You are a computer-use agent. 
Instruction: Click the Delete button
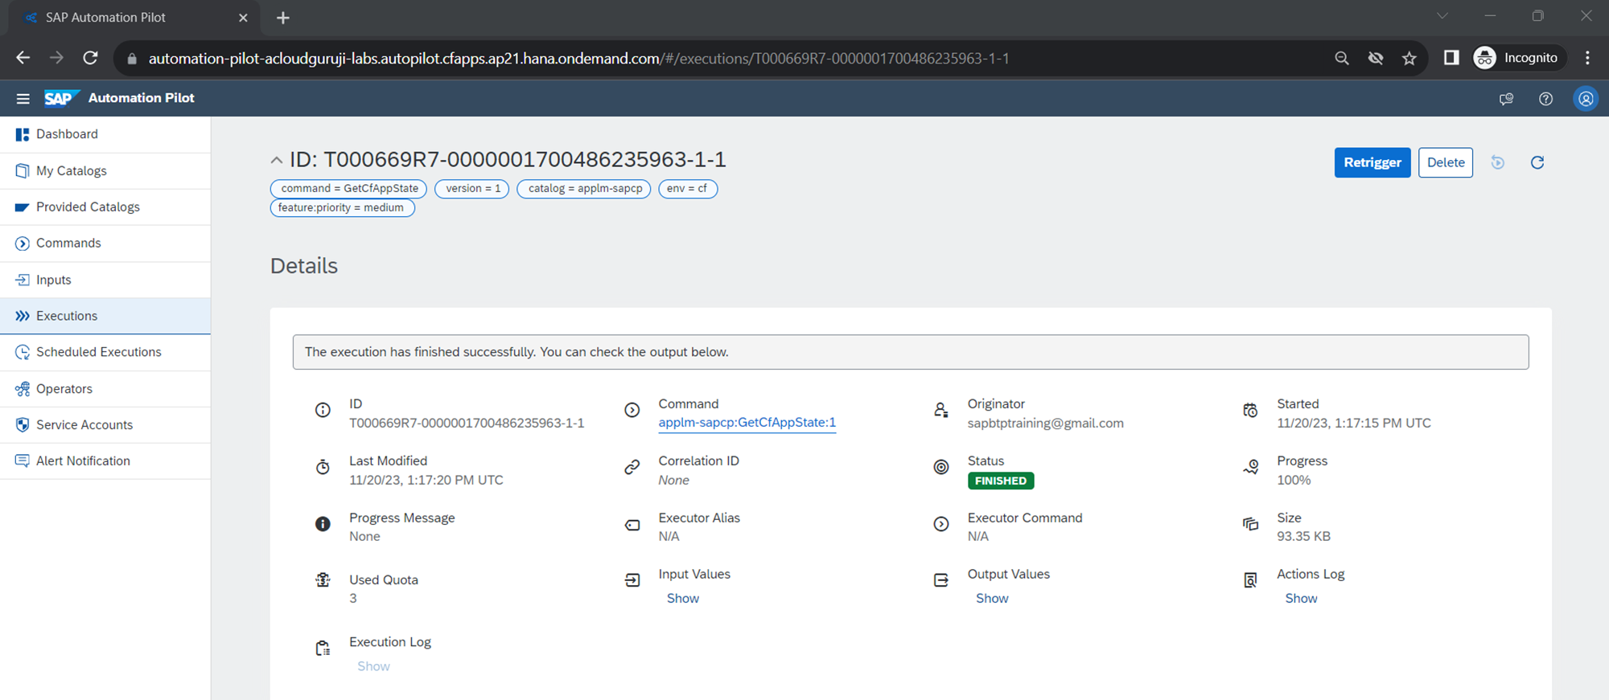pos(1445,162)
